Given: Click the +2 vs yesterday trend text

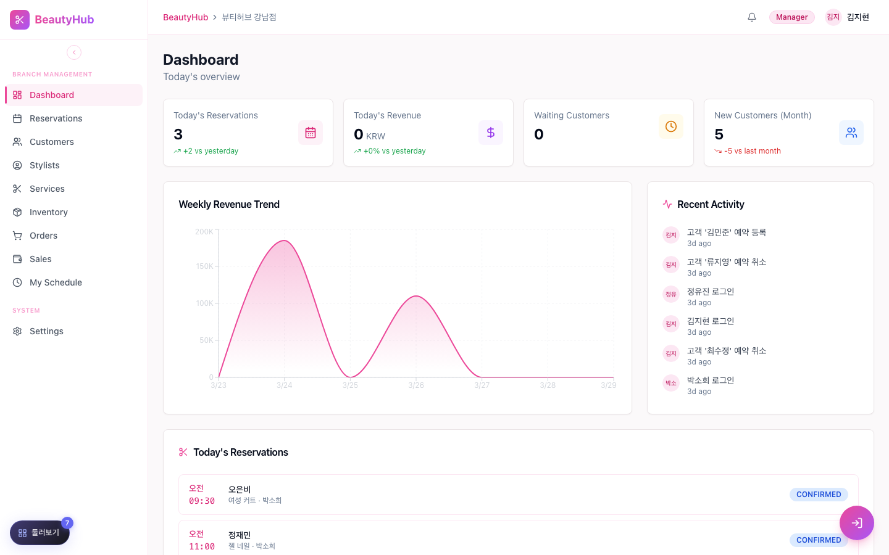Looking at the screenshot, I should coord(211,151).
